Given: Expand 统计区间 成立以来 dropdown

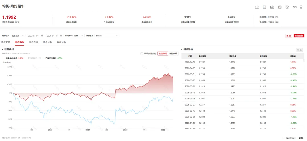Looking at the screenshot, I should (18, 36).
